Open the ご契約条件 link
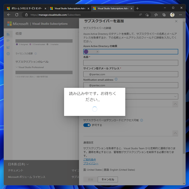The width and height of the screenshot is (189, 189). tap(89, 159)
